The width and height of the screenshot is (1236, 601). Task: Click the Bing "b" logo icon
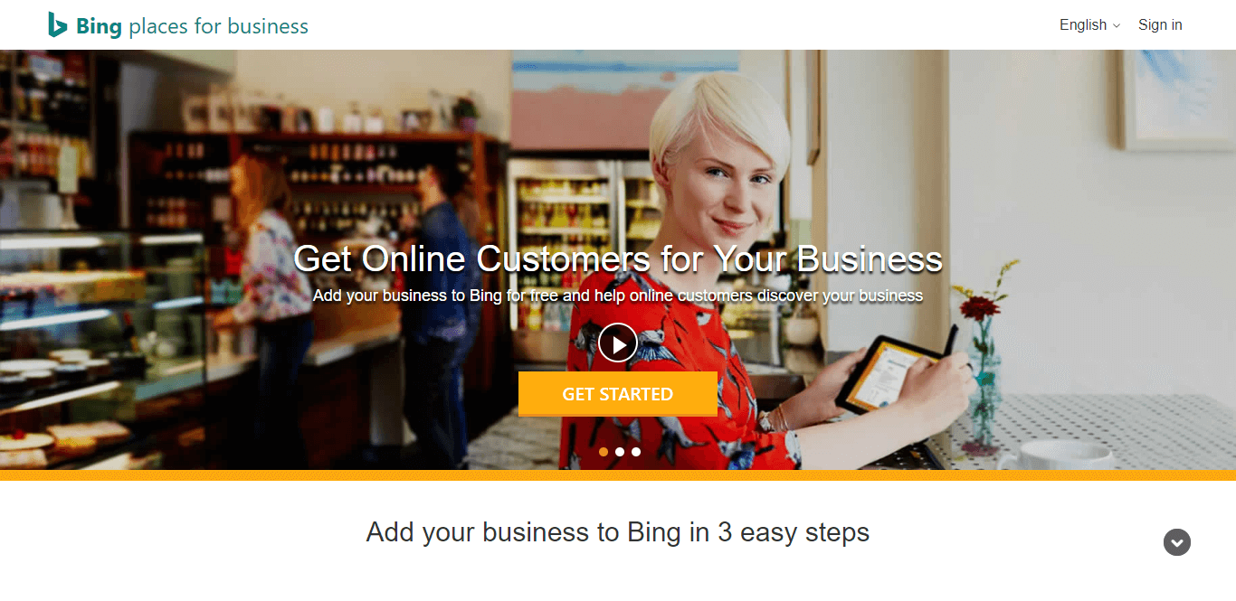(58, 25)
